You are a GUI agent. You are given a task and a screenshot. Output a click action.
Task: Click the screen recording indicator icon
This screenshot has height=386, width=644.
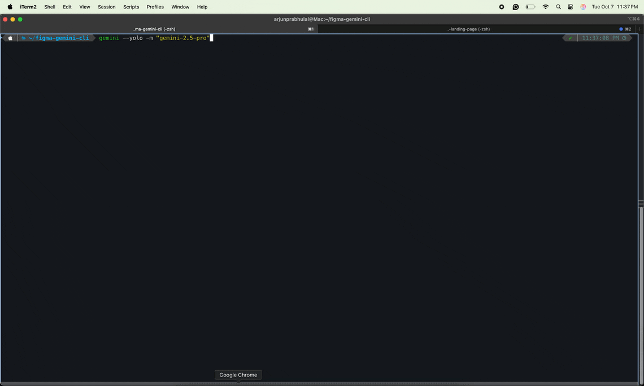tap(502, 7)
